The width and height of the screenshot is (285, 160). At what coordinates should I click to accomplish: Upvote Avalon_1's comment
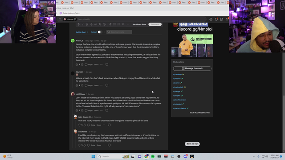[77, 64]
